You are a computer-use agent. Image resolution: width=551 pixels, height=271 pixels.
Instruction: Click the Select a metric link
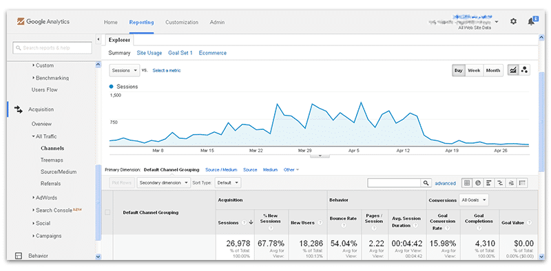pos(167,70)
